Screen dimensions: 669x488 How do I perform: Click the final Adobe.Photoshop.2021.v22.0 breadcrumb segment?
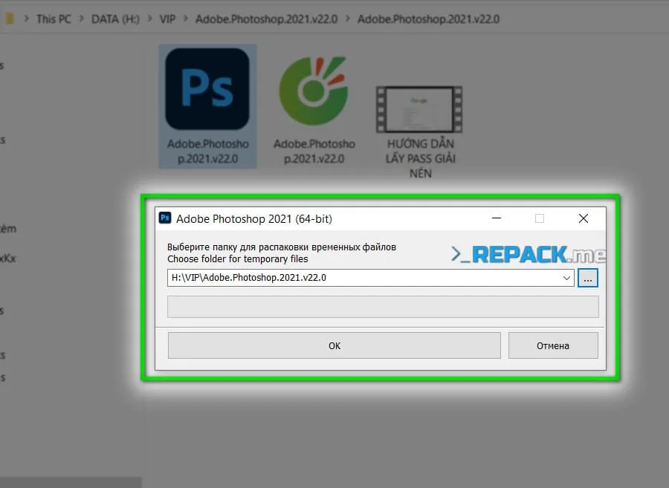pyautogui.click(x=428, y=19)
